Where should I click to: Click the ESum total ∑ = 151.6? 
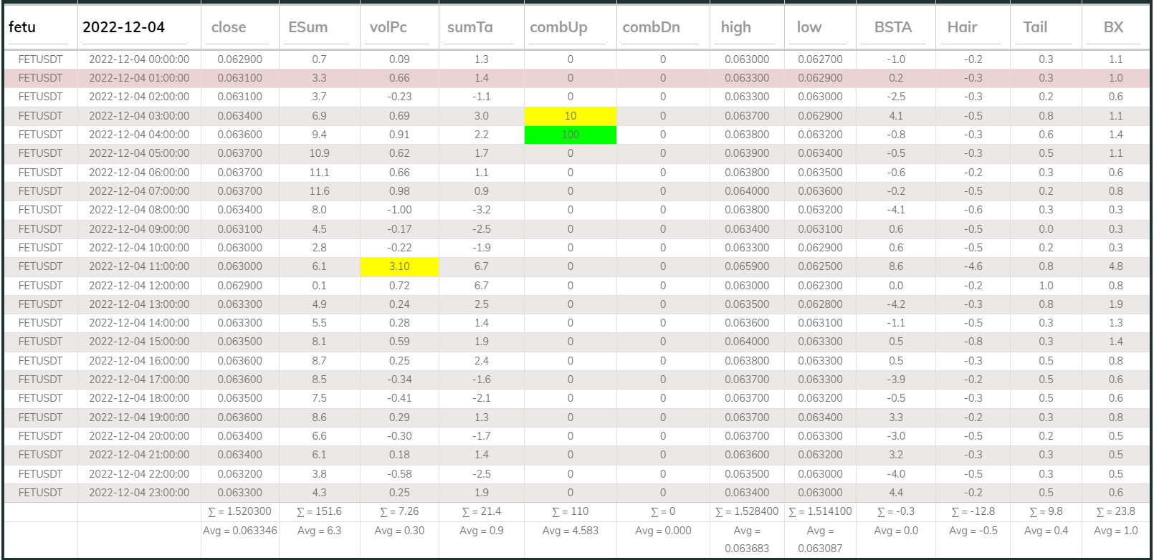click(x=319, y=512)
